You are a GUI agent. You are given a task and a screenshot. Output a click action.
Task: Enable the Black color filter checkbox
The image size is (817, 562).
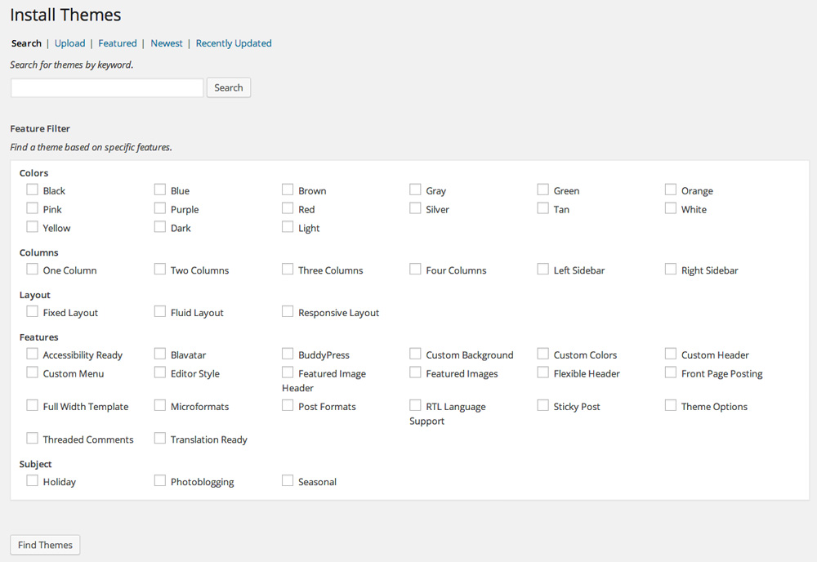click(32, 190)
